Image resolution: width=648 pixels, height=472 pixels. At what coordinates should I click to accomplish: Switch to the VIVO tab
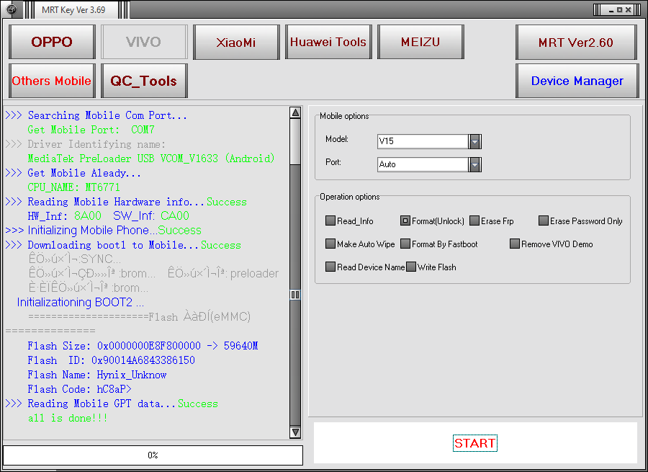pos(144,42)
